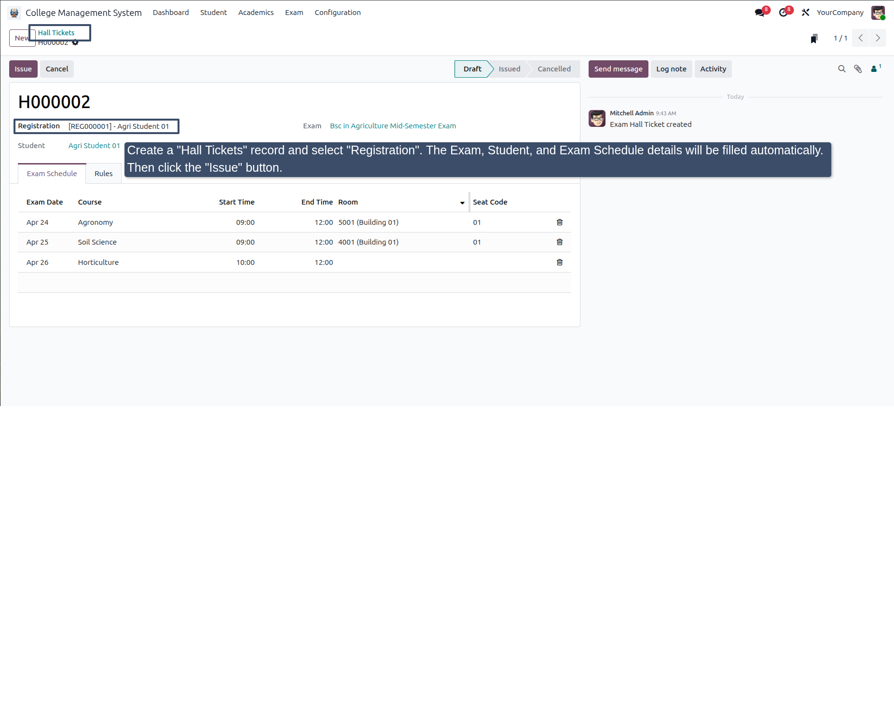Open the activities clock icon
Viewport: 894px width, 710px height.
(x=784, y=13)
